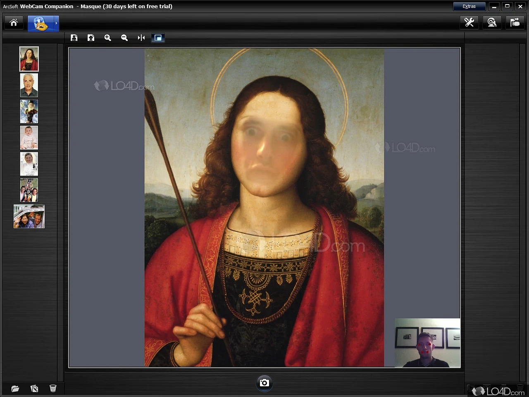Open the Extras menu
The width and height of the screenshot is (529, 397).
(x=469, y=6)
